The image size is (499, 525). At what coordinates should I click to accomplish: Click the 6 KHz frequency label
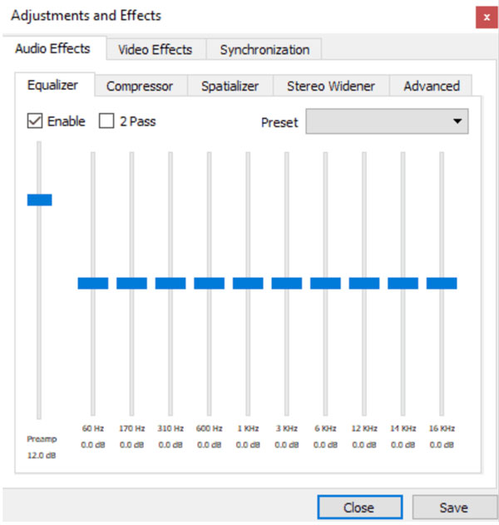(x=325, y=428)
